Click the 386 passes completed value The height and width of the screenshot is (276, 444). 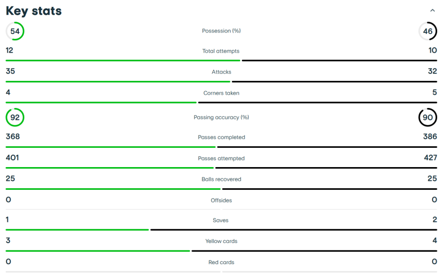pos(430,137)
